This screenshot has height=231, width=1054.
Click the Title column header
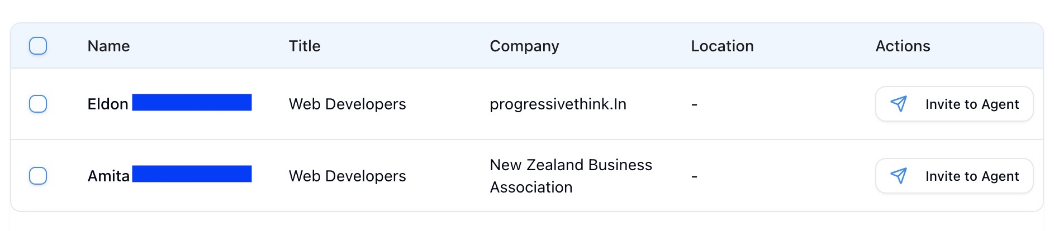(x=304, y=46)
